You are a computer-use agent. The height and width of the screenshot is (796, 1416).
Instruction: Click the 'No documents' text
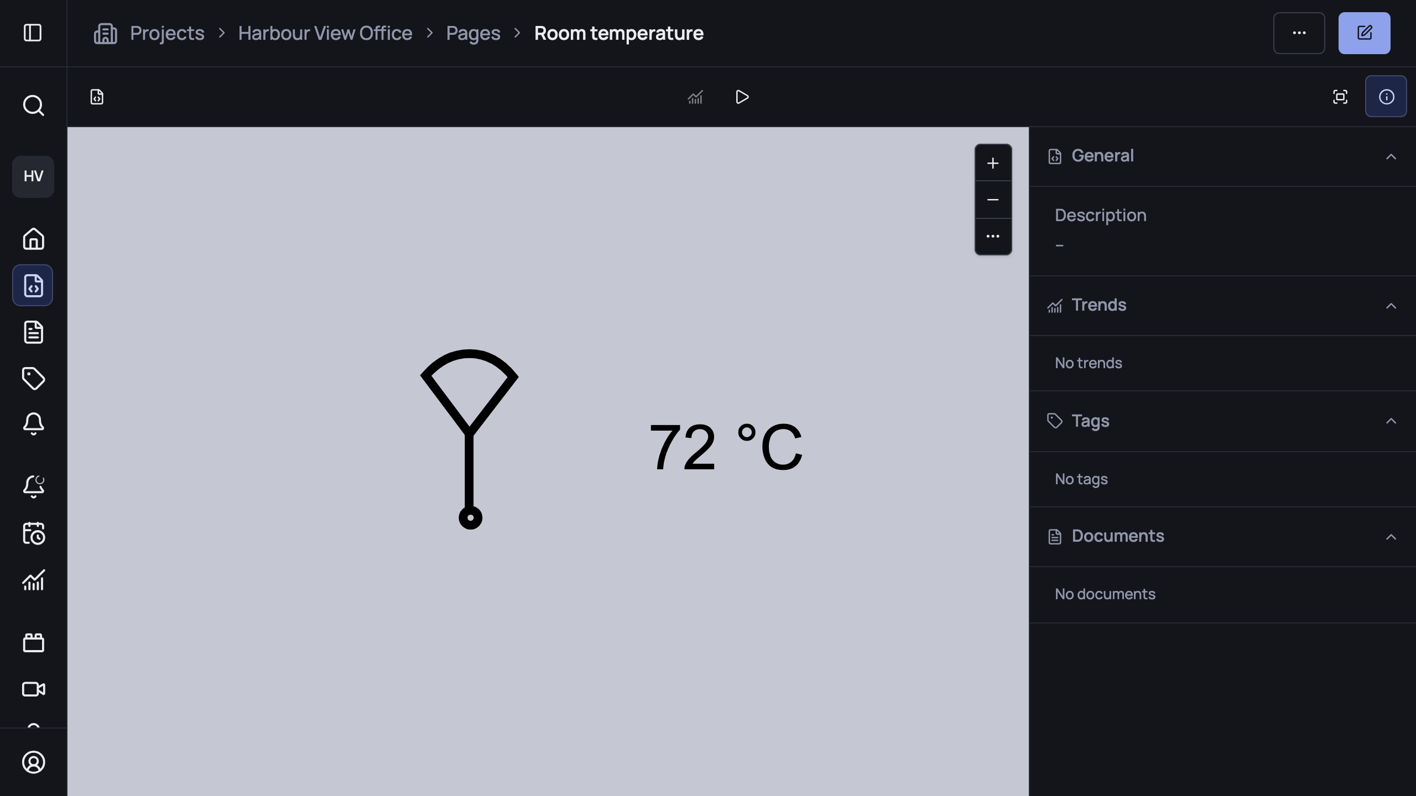tap(1105, 594)
